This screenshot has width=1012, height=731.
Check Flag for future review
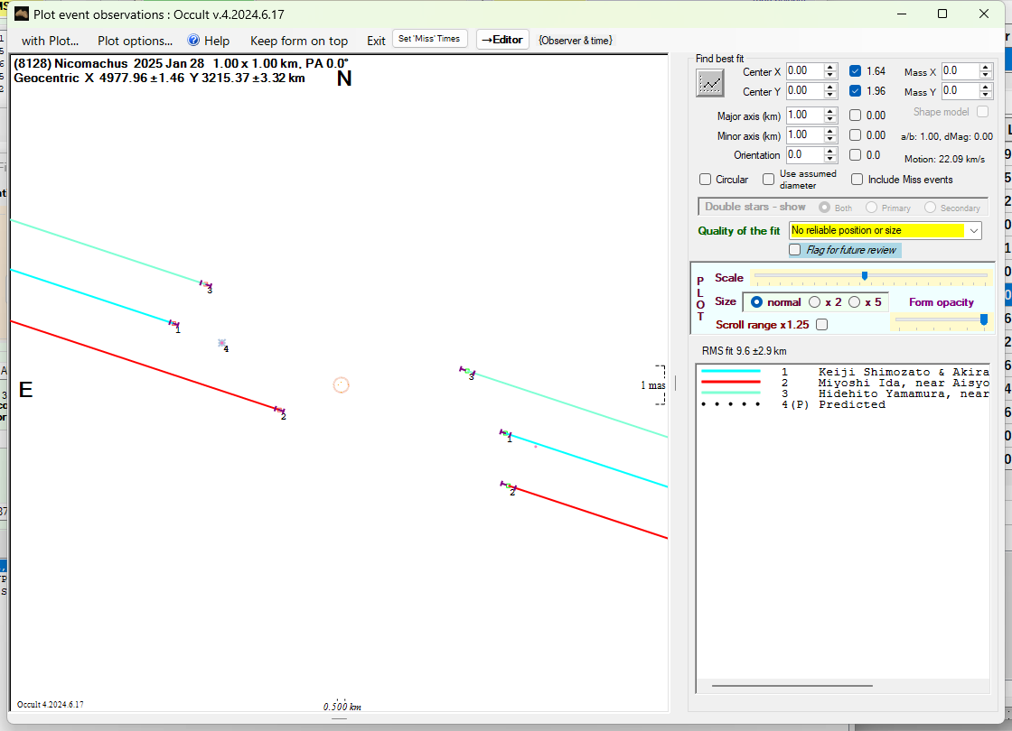795,250
